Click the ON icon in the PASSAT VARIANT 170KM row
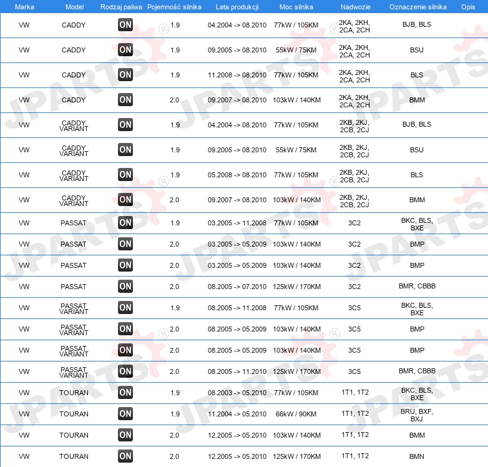This screenshot has width=488, height=467. point(125,371)
